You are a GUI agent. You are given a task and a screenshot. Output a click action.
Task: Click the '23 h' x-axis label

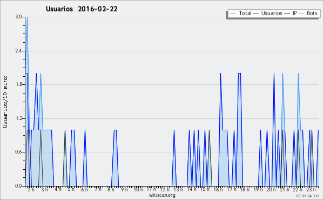[x=311, y=190]
